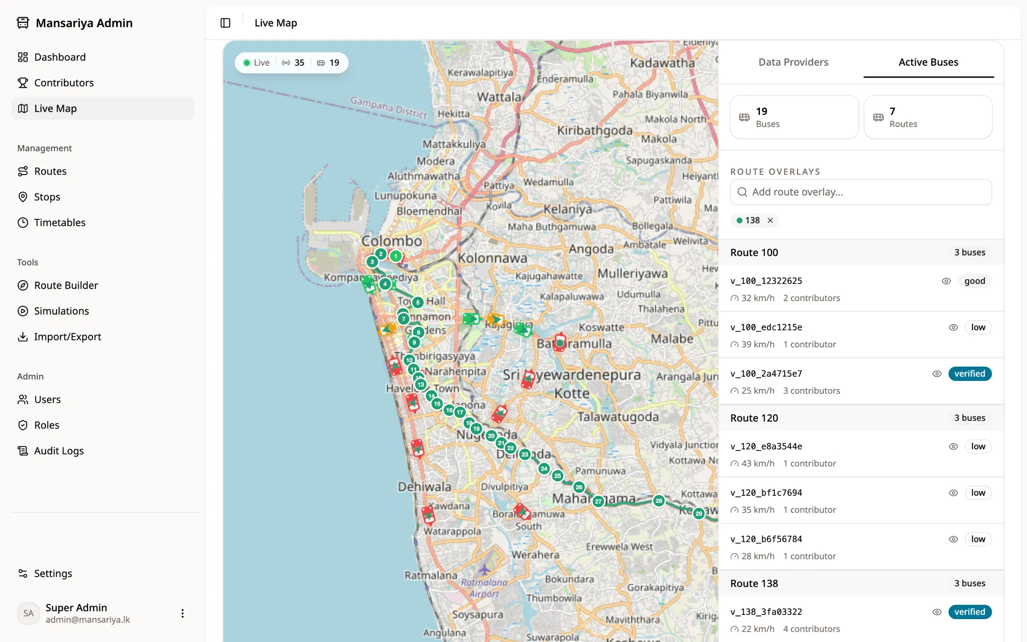Screen dimensions: 1027x642
Task: Switch to the Active Buses tab
Action: tap(928, 62)
